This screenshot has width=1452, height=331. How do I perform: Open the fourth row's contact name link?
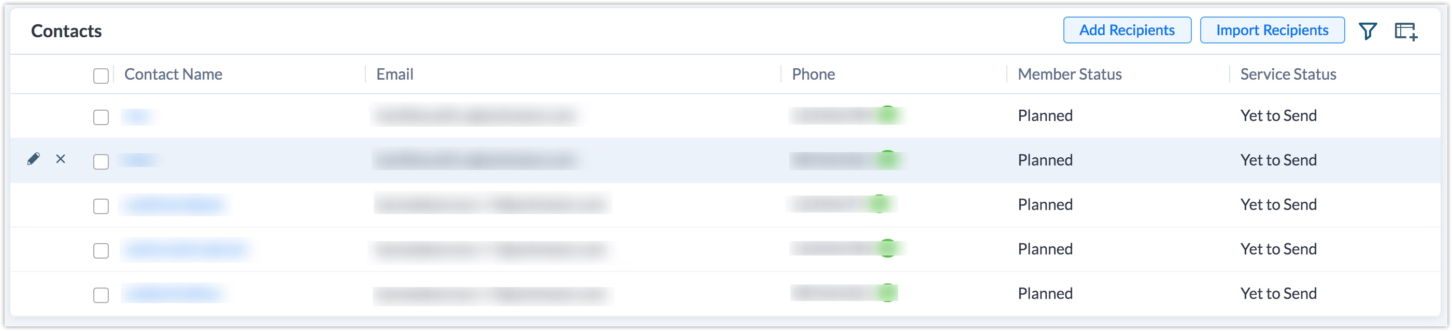click(186, 249)
